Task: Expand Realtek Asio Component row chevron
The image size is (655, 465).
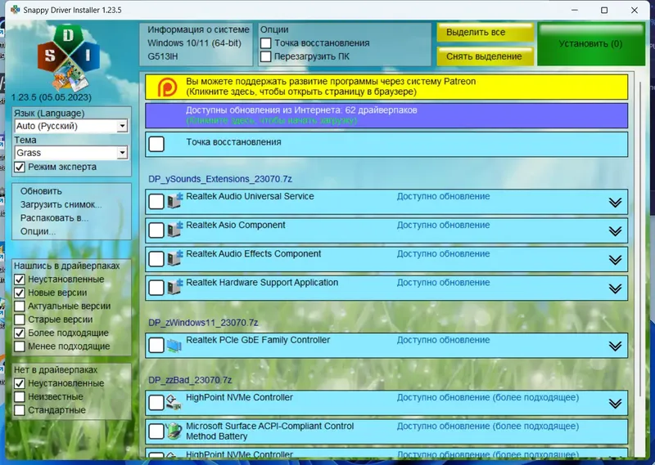Action: (x=615, y=231)
